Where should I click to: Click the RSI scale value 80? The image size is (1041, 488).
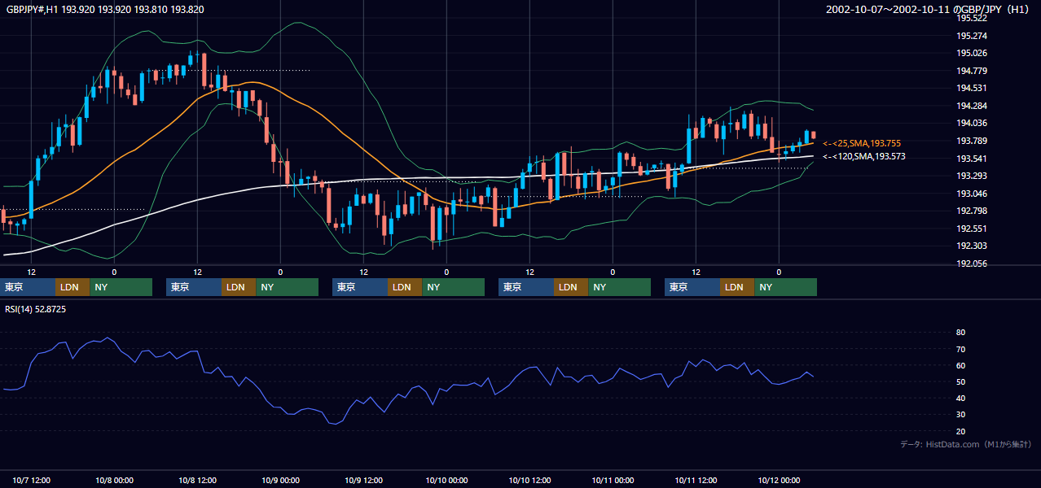(x=961, y=333)
